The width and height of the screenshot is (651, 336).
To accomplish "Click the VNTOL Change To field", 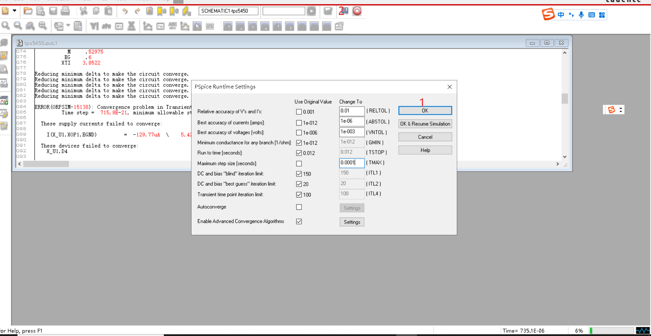I will 352,132.
